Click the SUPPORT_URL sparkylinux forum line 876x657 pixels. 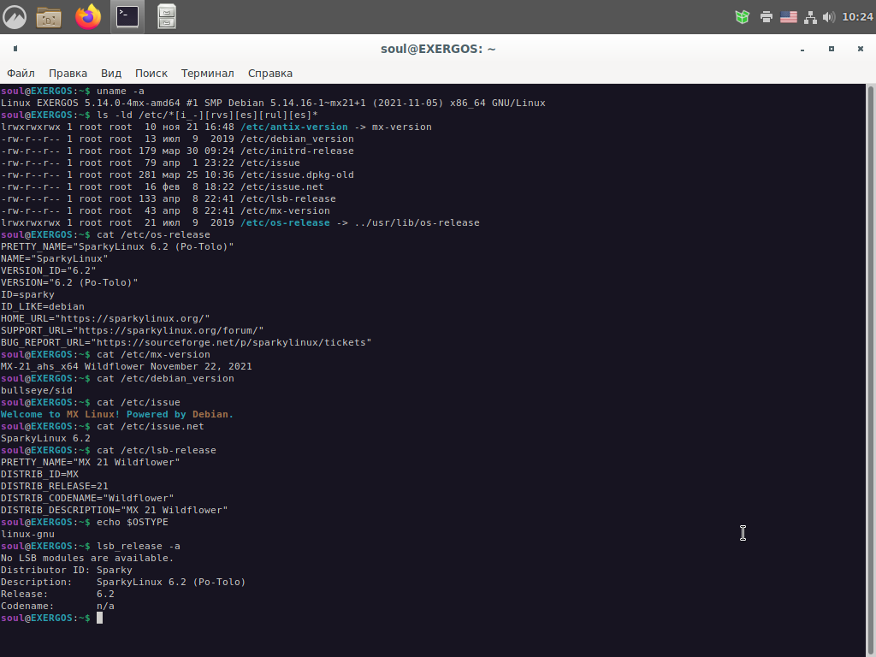coord(133,331)
